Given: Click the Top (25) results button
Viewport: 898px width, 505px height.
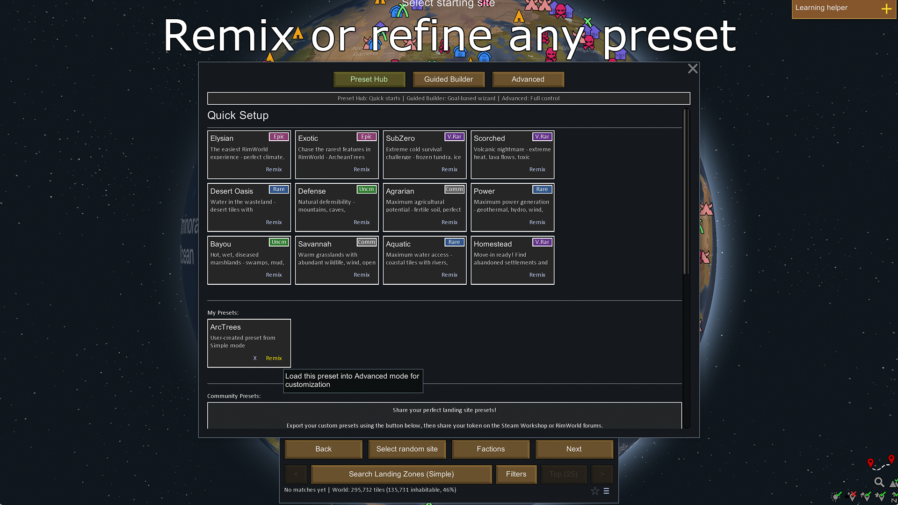Looking at the screenshot, I should click(x=564, y=474).
